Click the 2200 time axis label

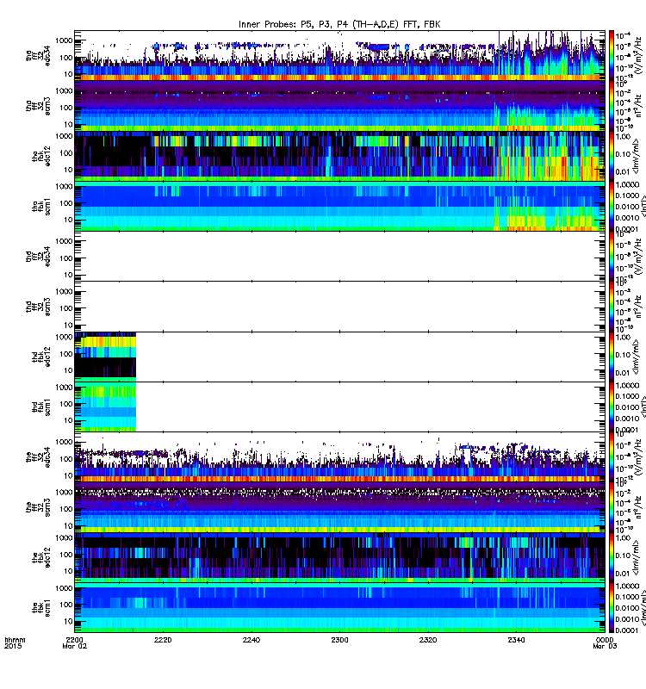75,640
